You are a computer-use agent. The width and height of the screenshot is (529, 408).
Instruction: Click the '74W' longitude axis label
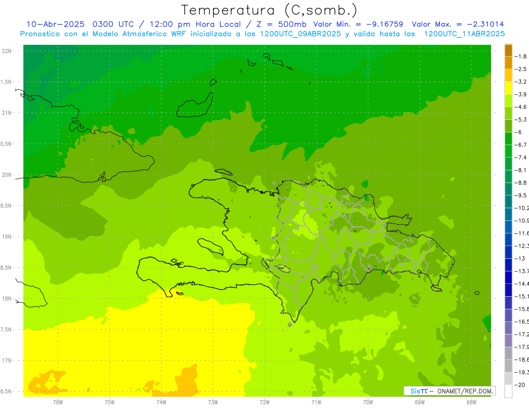[161, 402]
